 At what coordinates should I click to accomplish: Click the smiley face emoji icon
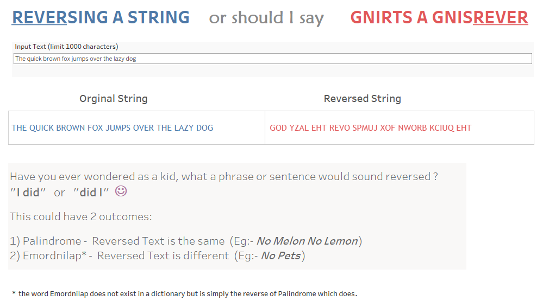pyautogui.click(x=121, y=191)
